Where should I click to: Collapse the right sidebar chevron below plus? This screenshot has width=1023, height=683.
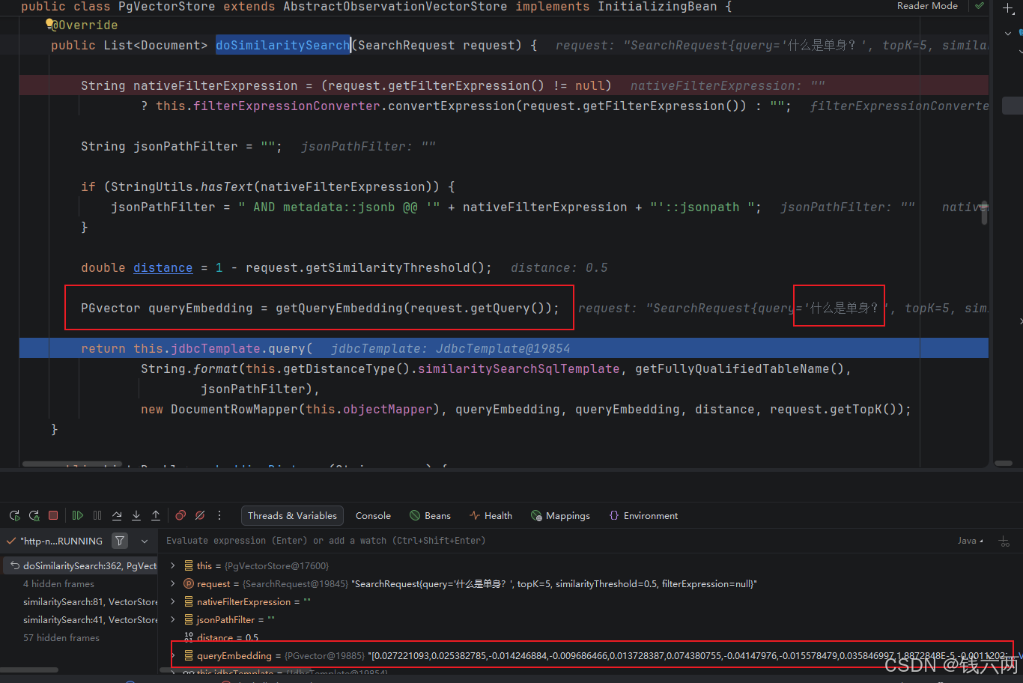1008,33
